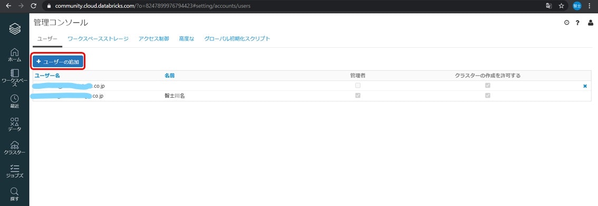Sort by 名前 column header
This screenshot has width=598, height=206.
[x=170, y=76]
